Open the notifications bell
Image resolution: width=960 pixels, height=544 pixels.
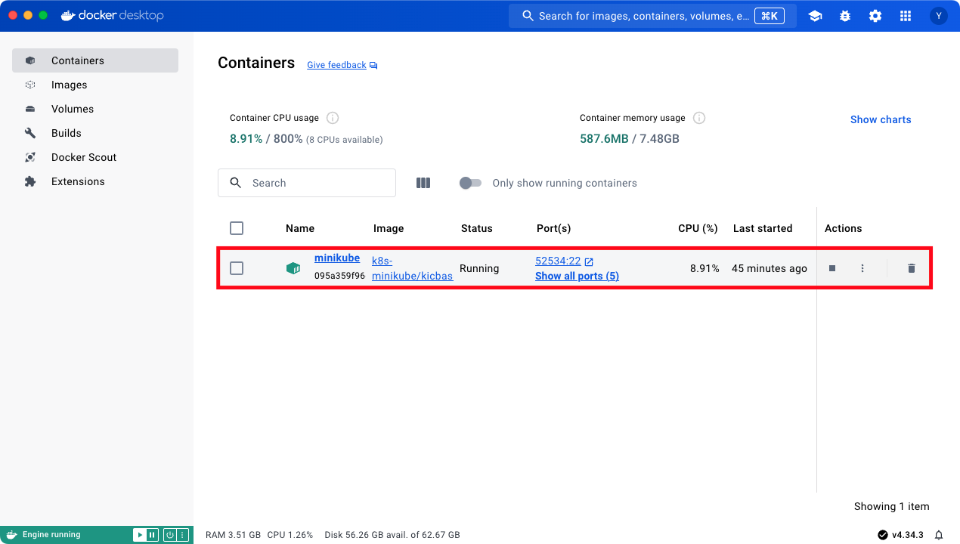(x=939, y=535)
